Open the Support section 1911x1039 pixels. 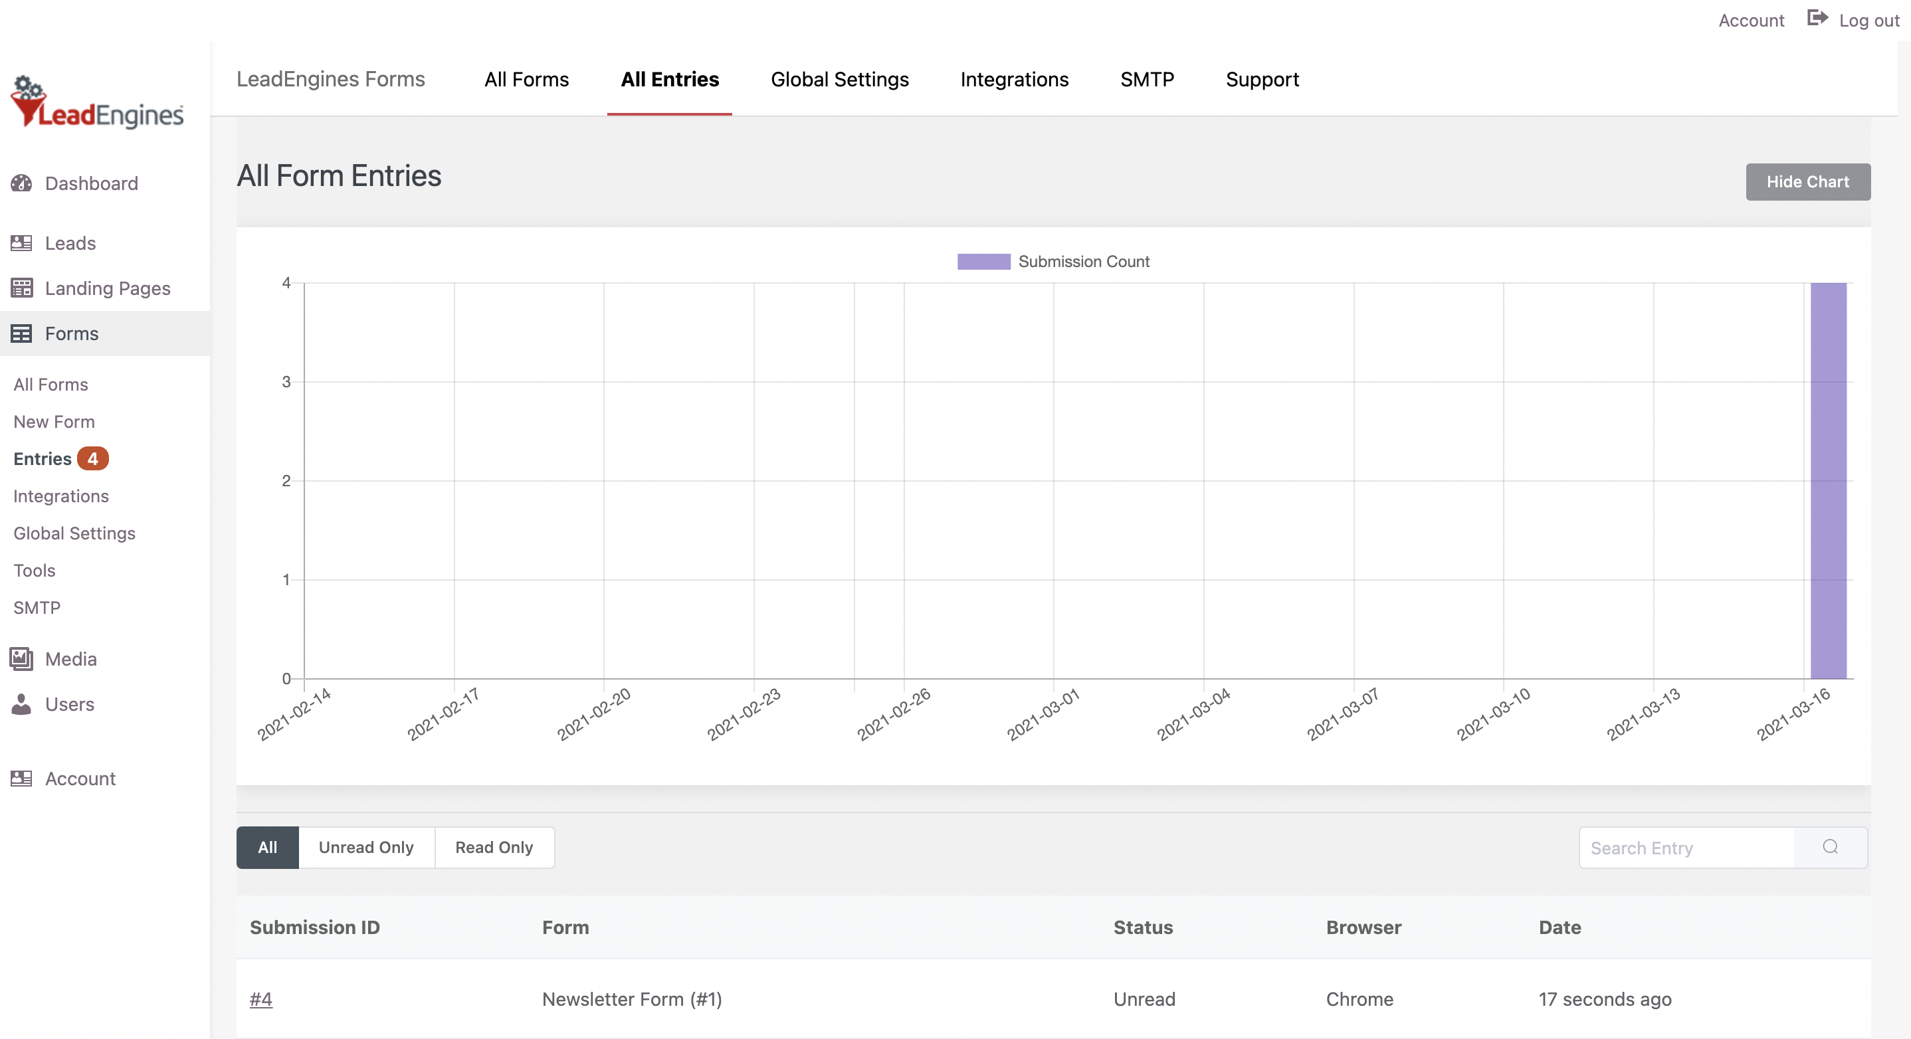click(1262, 79)
